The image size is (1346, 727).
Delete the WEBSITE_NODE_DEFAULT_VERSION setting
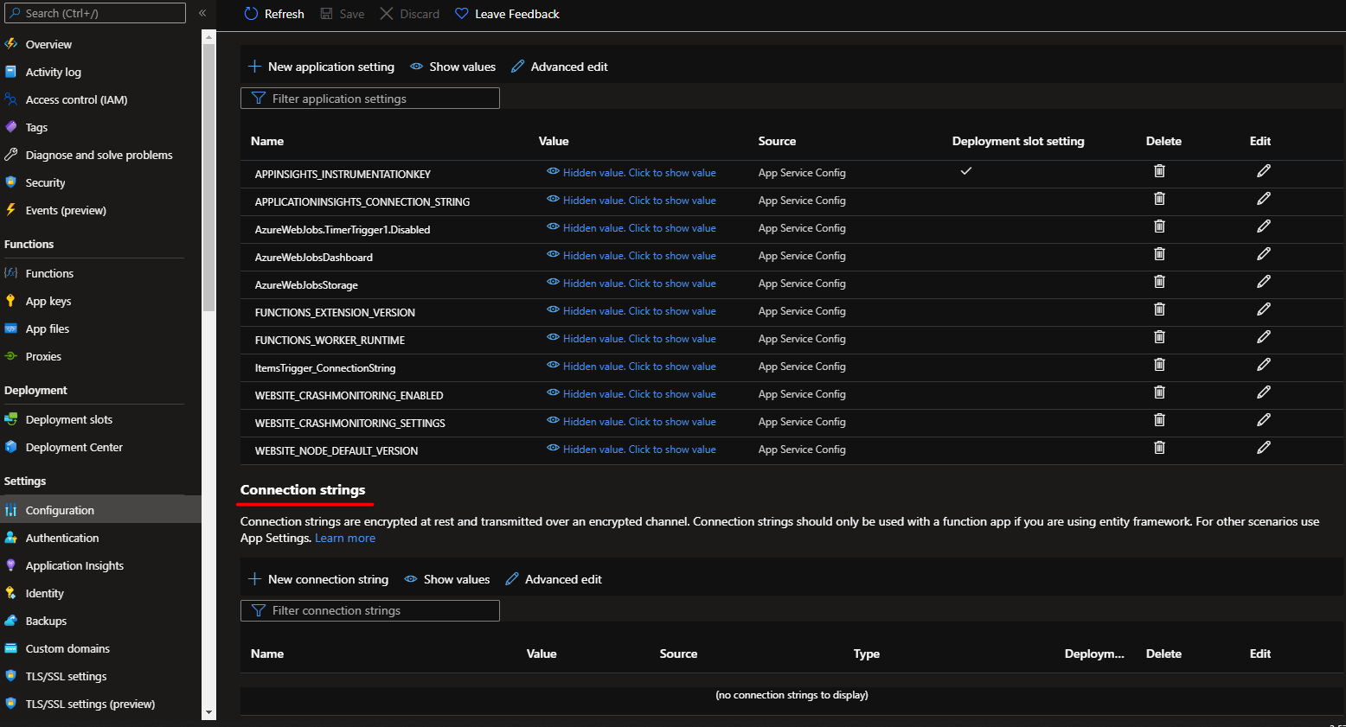pos(1159,448)
